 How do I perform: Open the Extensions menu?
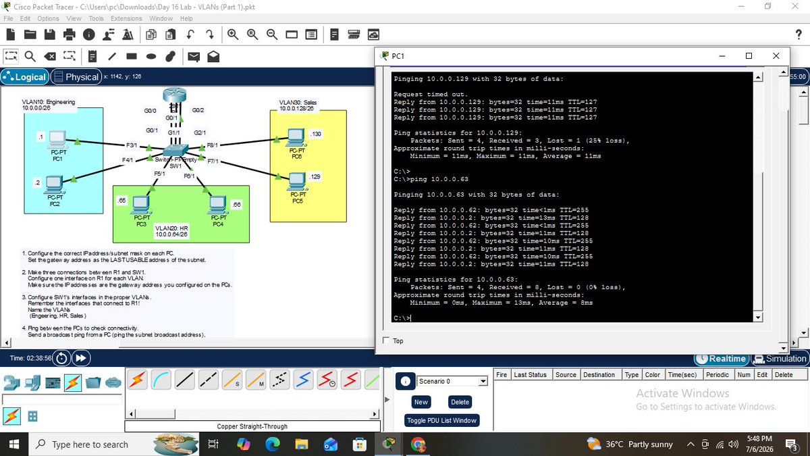126,18
